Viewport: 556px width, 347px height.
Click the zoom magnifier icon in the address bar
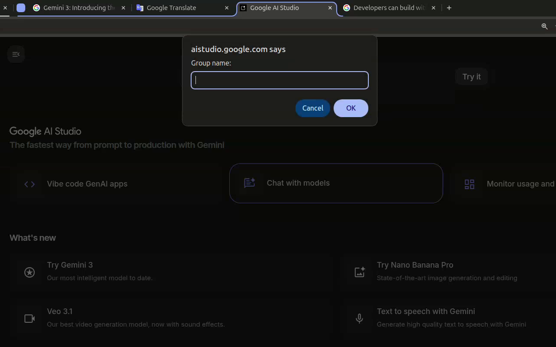click(x=544, y=26)
